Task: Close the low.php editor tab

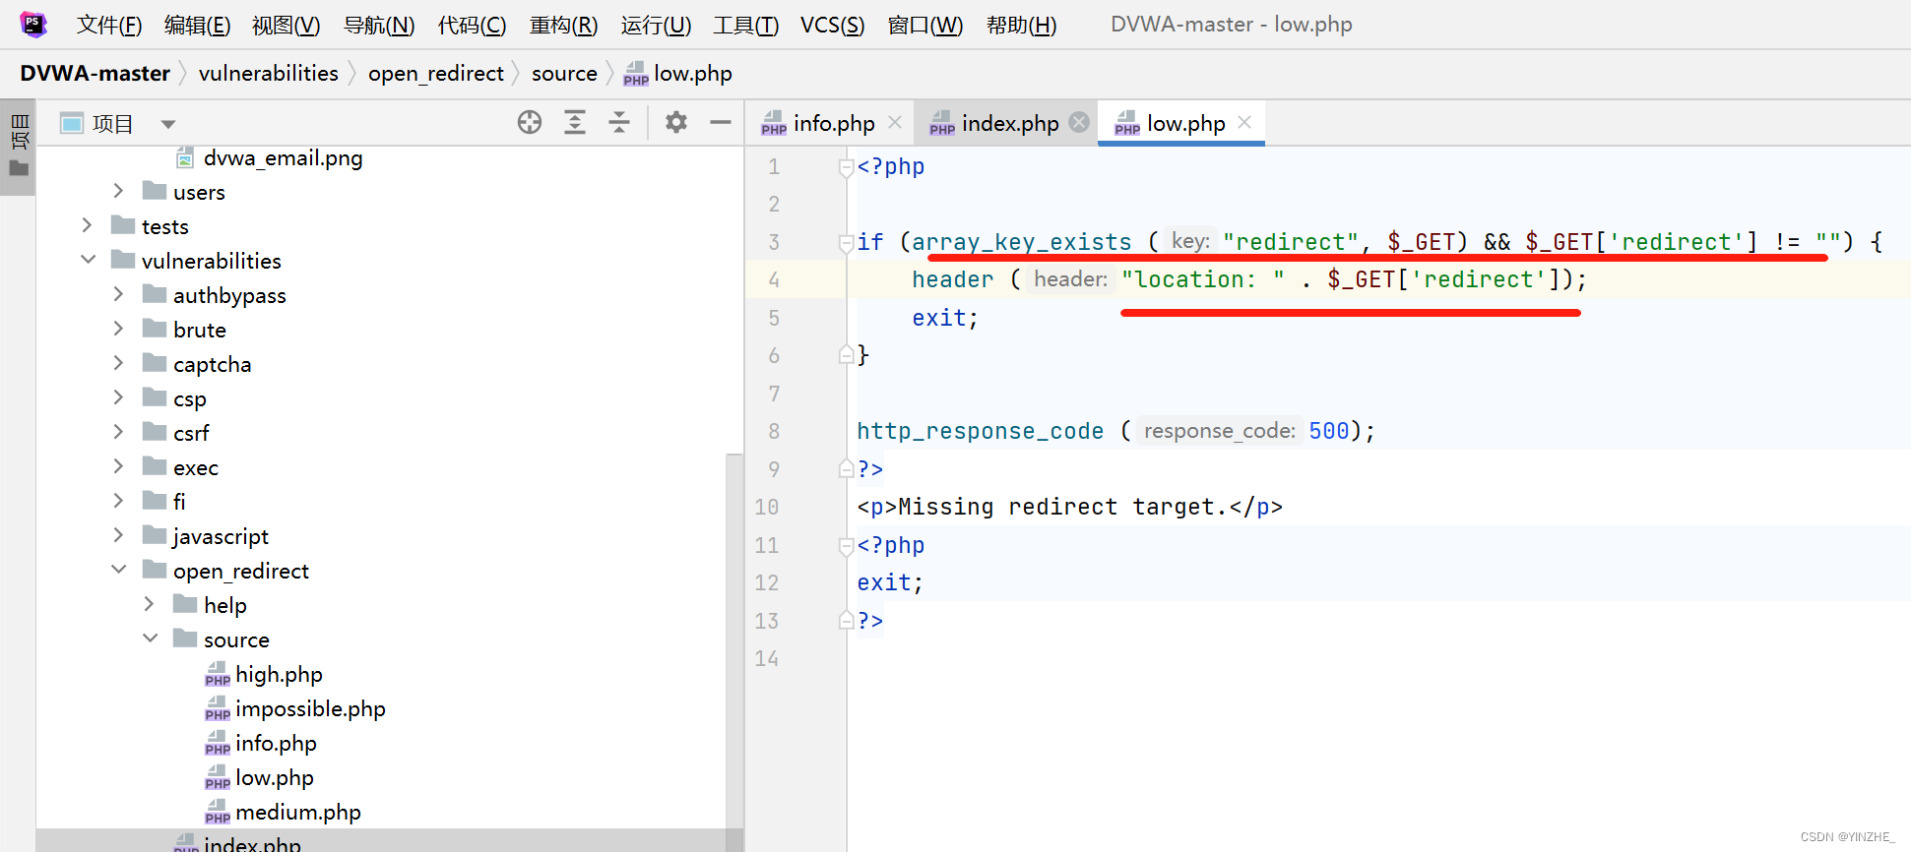Action: pos(1244,122)
